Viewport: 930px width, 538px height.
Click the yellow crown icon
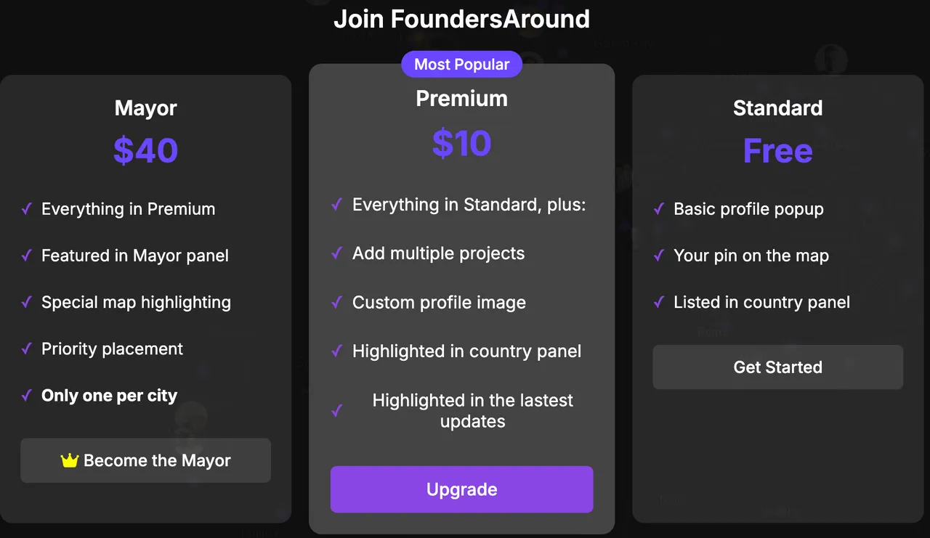click(70, 460)
